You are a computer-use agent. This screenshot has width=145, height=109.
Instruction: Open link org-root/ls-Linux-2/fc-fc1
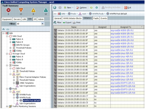click(x=122, y=70)
